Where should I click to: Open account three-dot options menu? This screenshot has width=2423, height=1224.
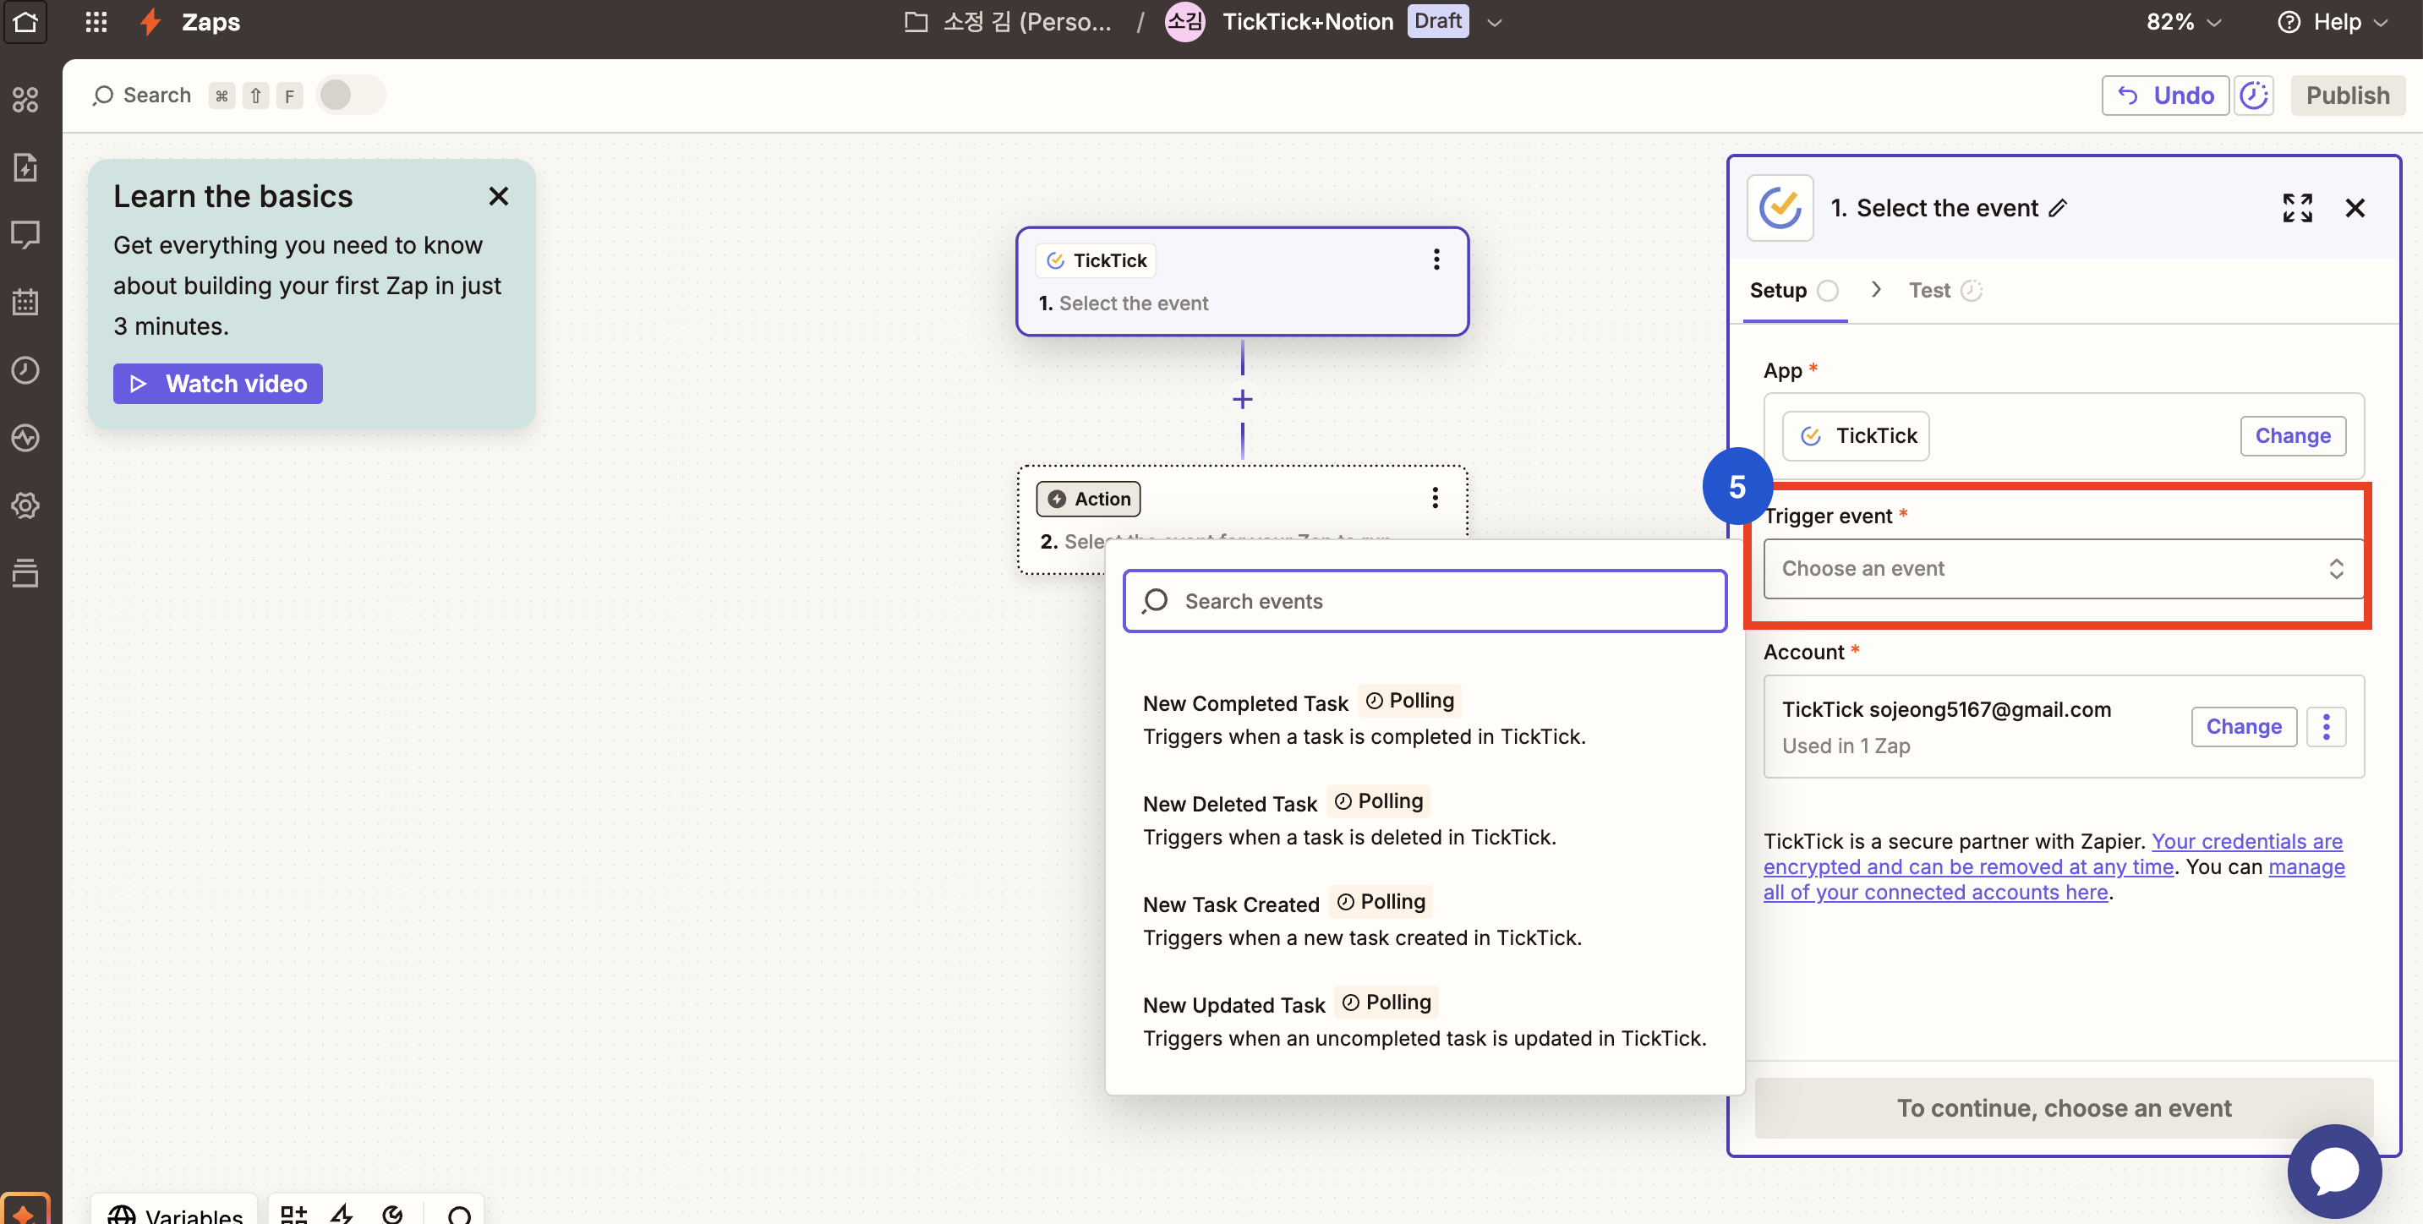point(2326,726)
